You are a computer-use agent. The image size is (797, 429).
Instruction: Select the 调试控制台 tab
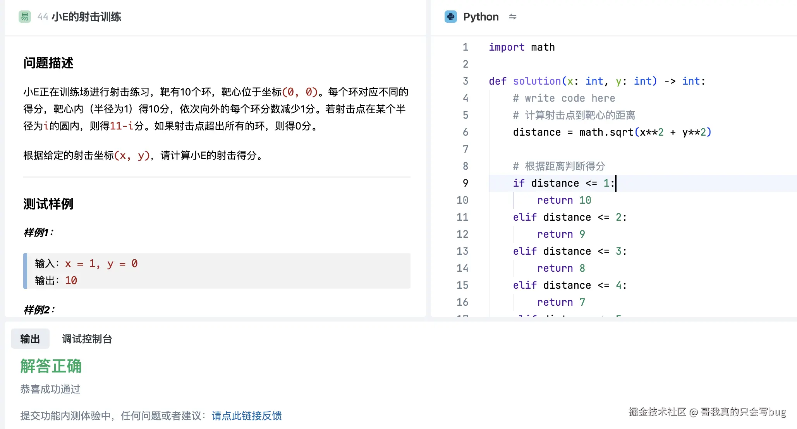tap(87, 339)
